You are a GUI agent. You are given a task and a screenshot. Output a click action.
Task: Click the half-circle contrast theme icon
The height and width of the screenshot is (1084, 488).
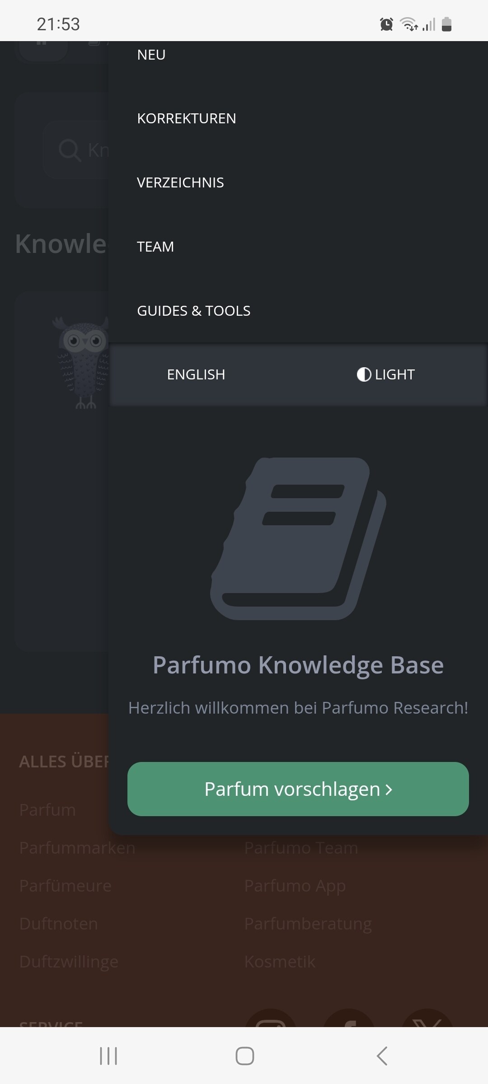[x=364, y=374]
